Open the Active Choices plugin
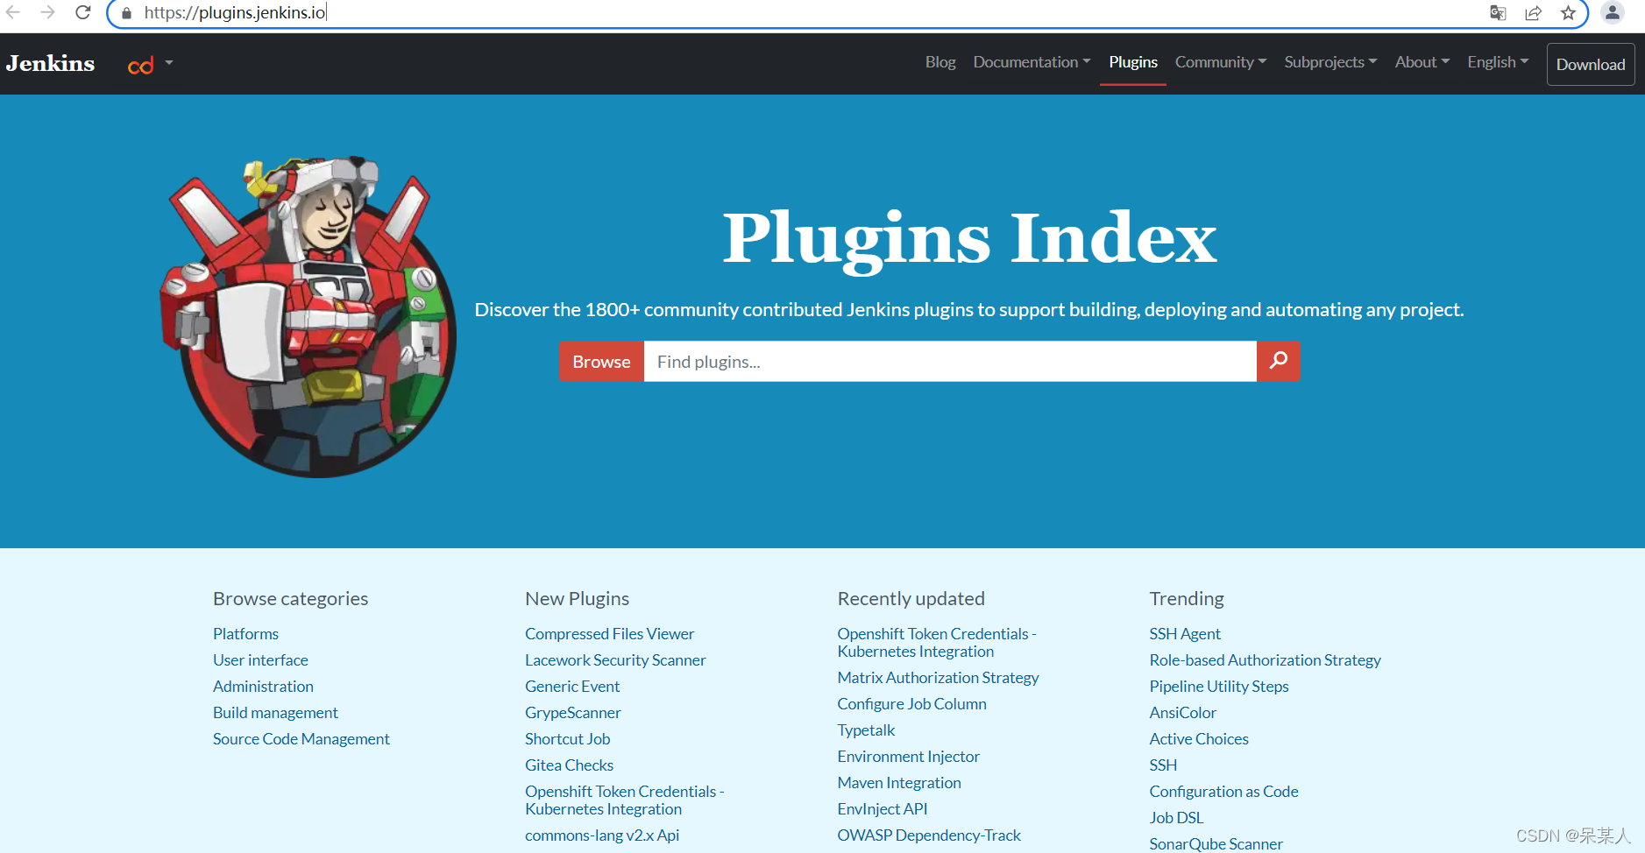 click(x=1199, y=738)
